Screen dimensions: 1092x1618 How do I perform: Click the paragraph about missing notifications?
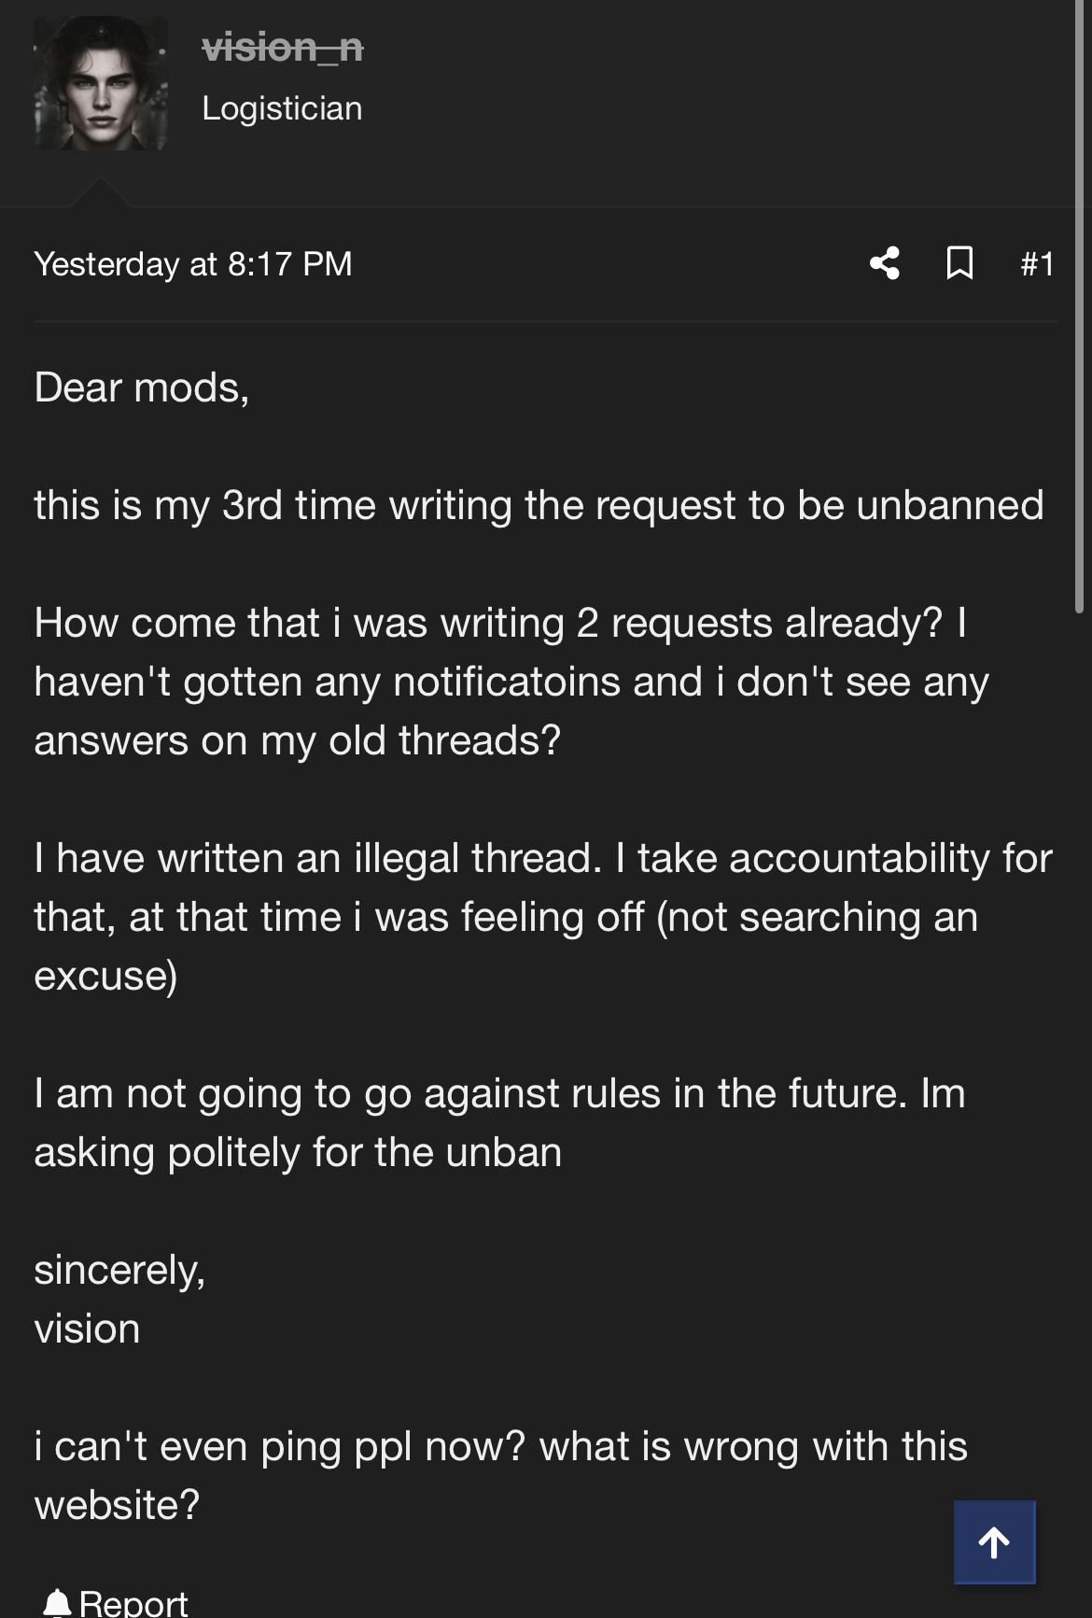[x=511, y=682]
